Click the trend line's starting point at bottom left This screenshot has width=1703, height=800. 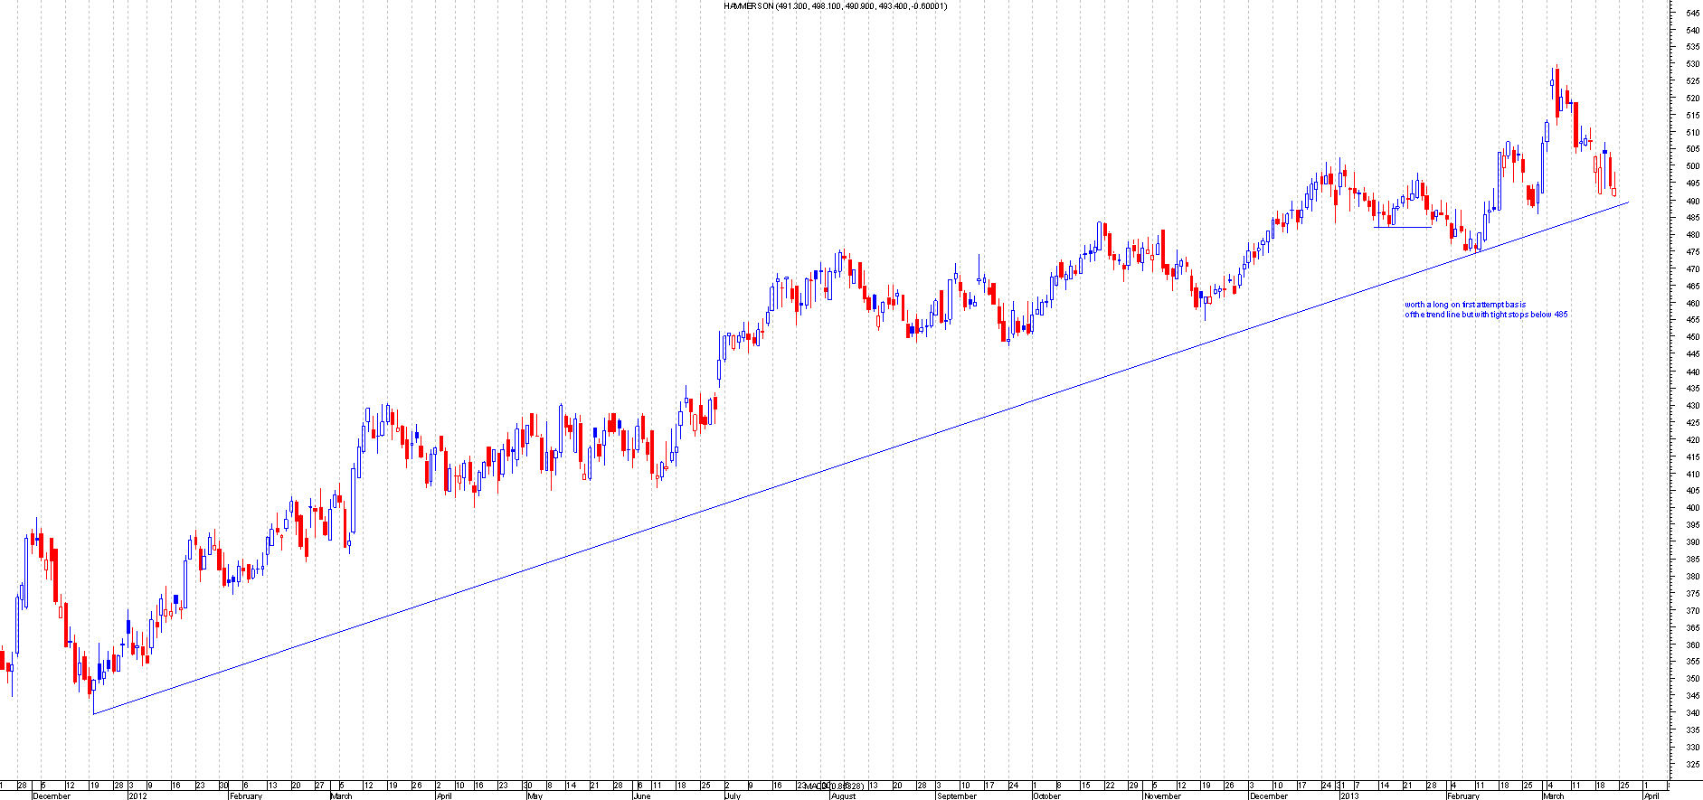coord(93,714)
